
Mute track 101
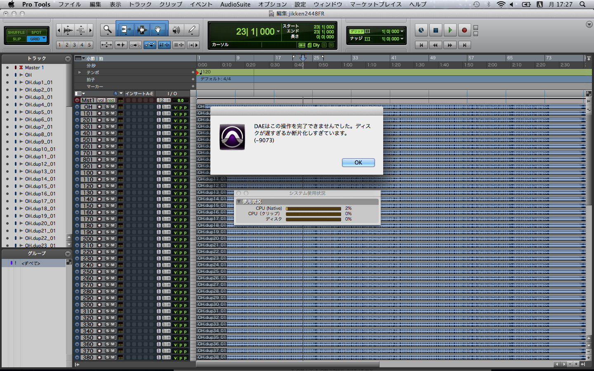pos(113,113)
